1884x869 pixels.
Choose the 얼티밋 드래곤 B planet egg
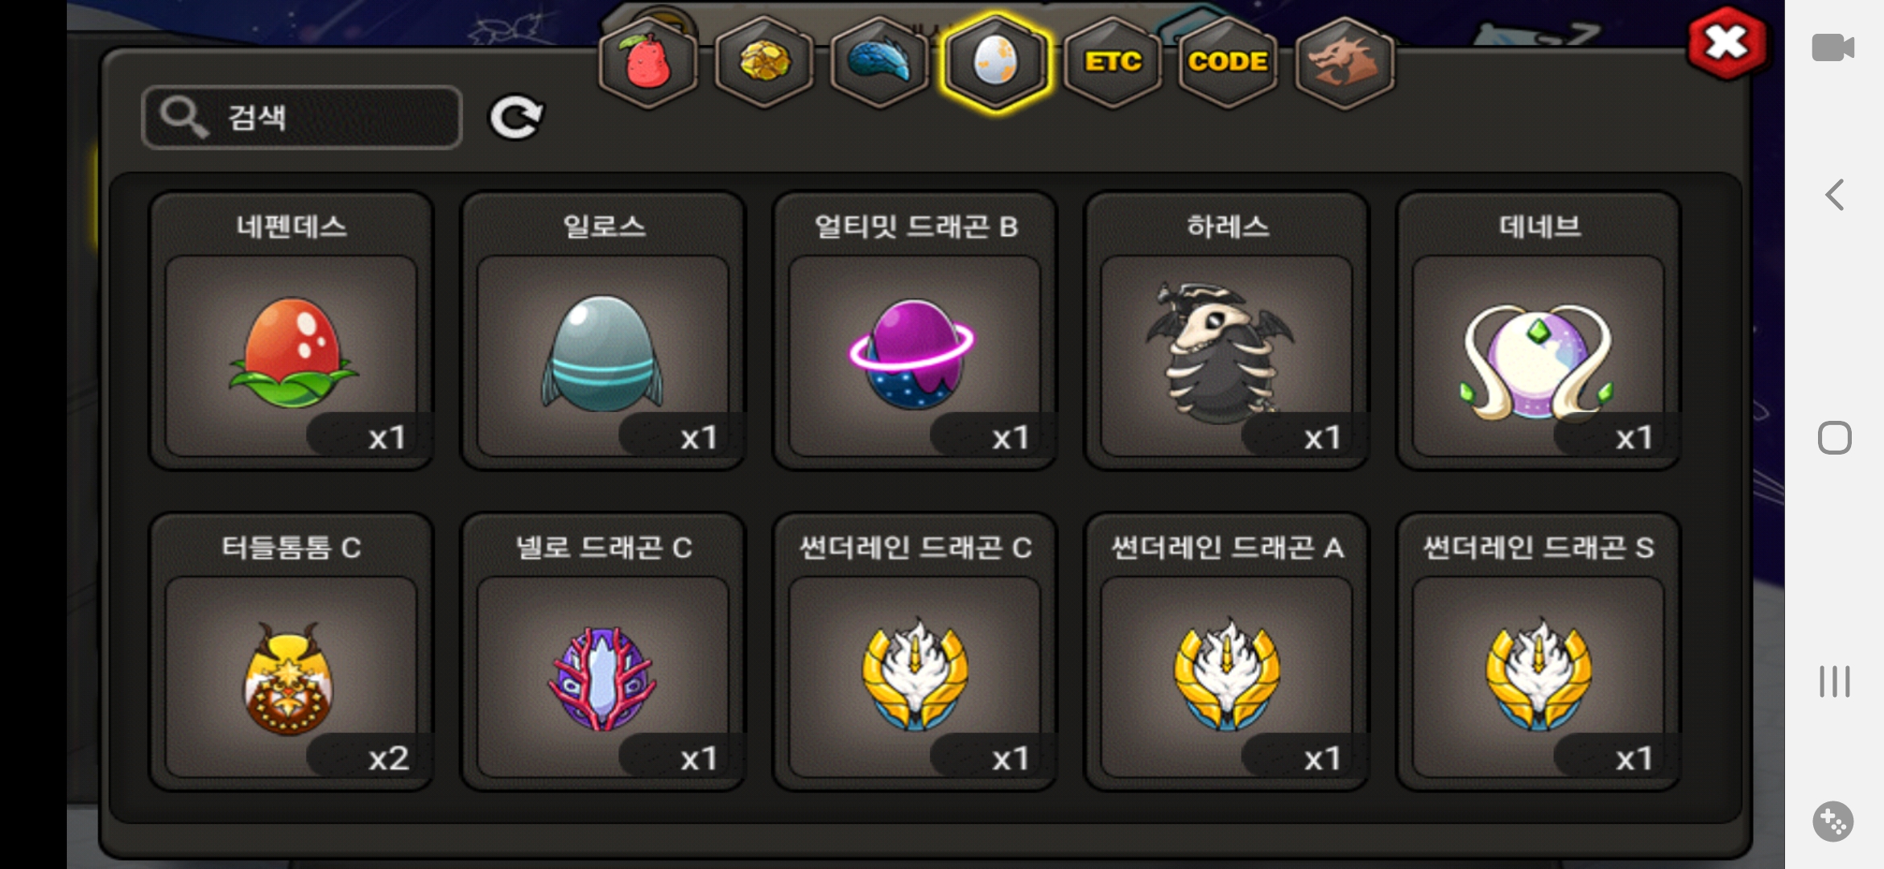[x=915, y=331]
